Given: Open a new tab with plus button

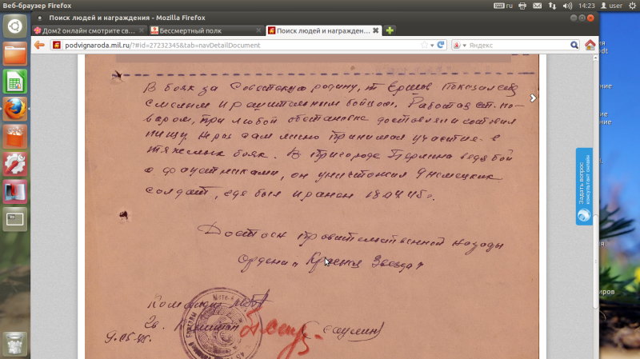Looking at the screenshot, I should tap(390, 30).
